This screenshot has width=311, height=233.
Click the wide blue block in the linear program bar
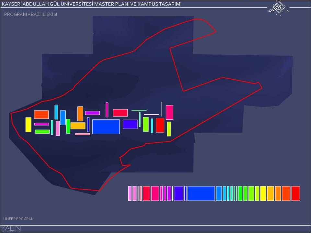(x=201, y=193)
